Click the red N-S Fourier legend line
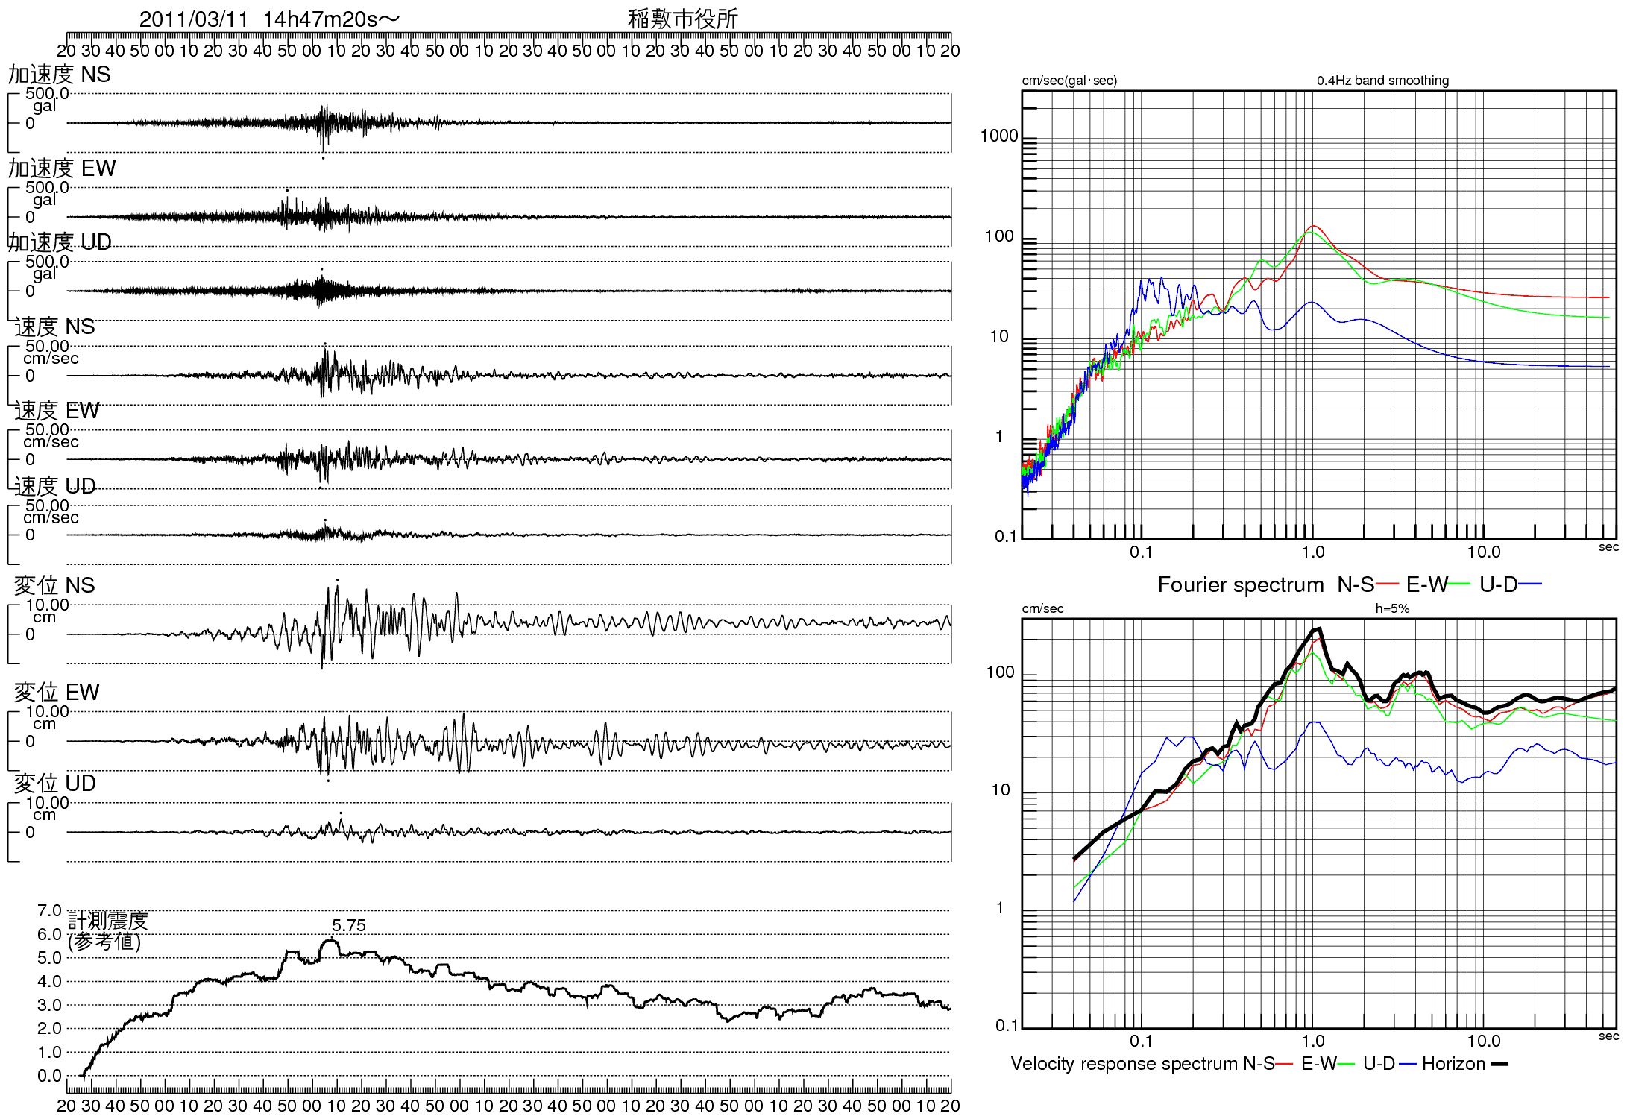Image resolution: width=1627 pixels, height=1119 pixels. 1387,584
